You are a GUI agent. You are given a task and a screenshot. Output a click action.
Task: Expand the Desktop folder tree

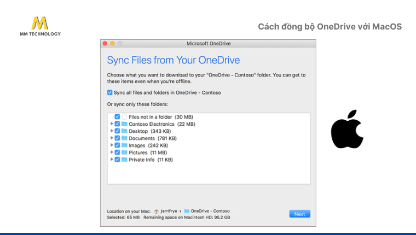point(112,131)
